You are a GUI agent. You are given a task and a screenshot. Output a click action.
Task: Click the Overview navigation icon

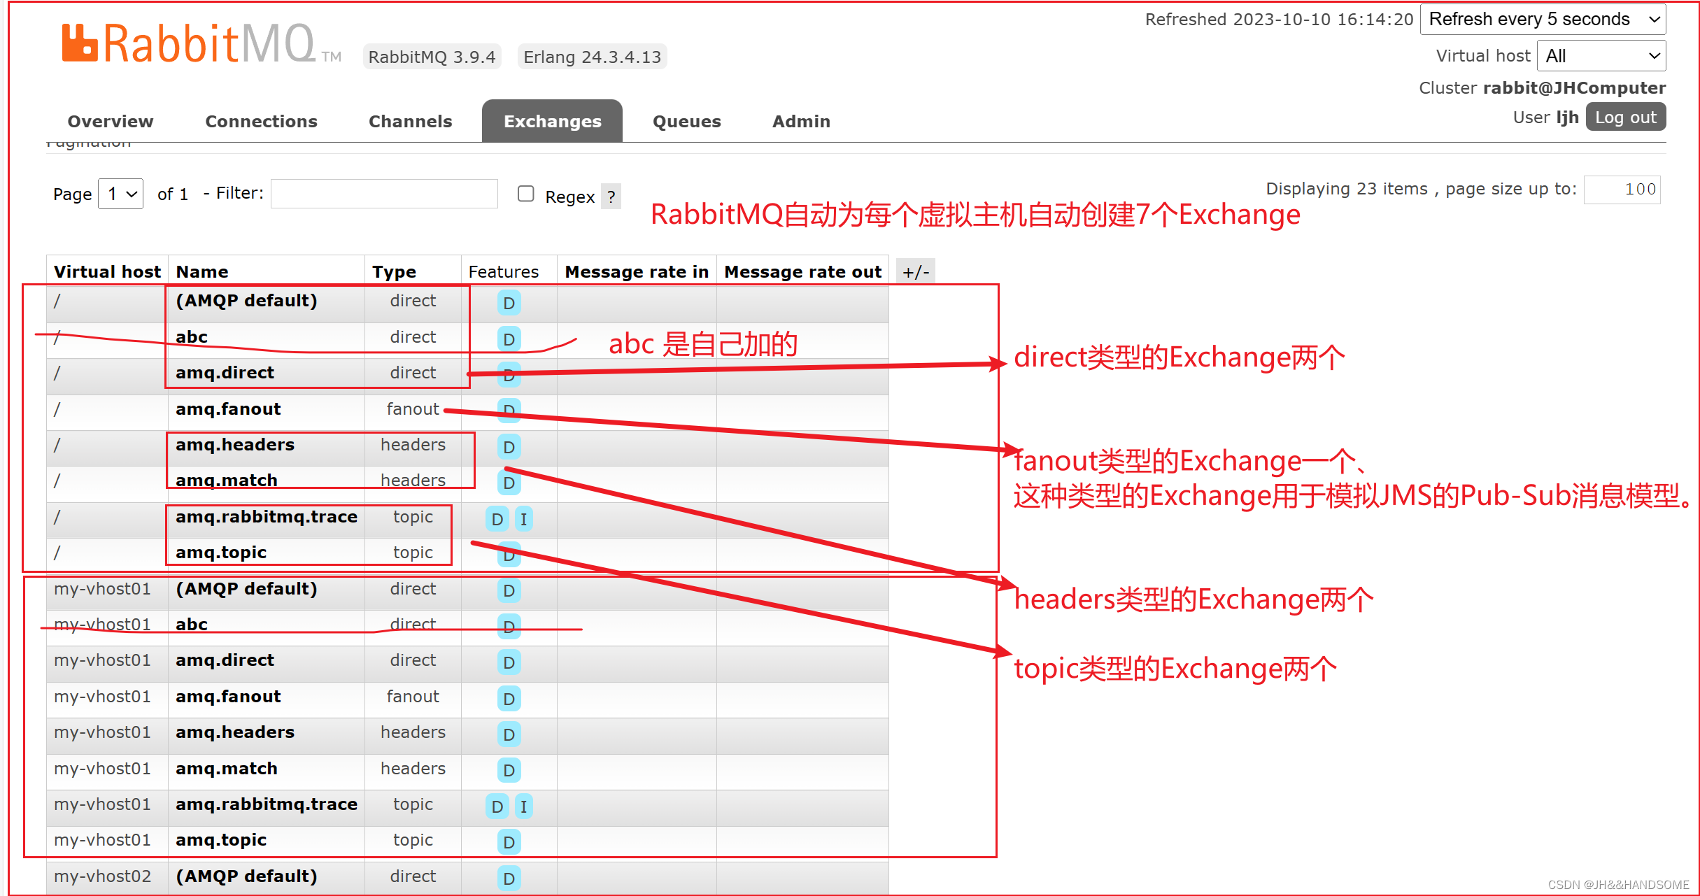tap(111, 120)
